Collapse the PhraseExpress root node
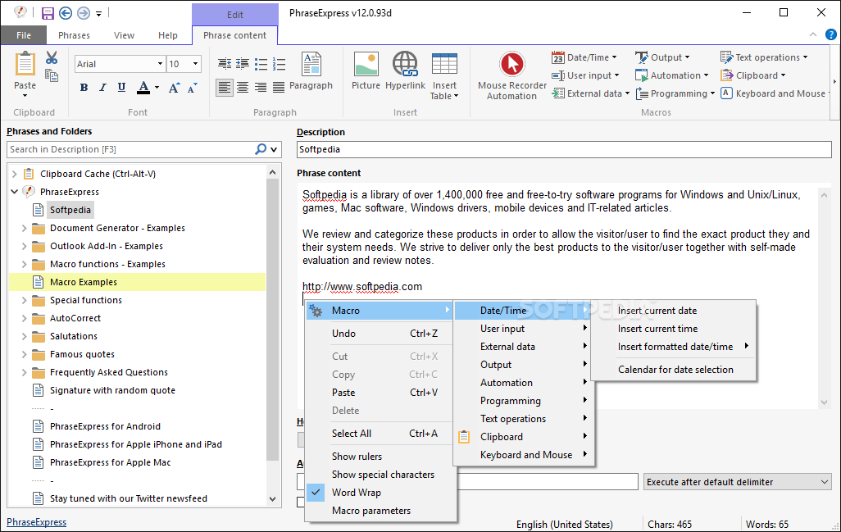 pos(15,192)
